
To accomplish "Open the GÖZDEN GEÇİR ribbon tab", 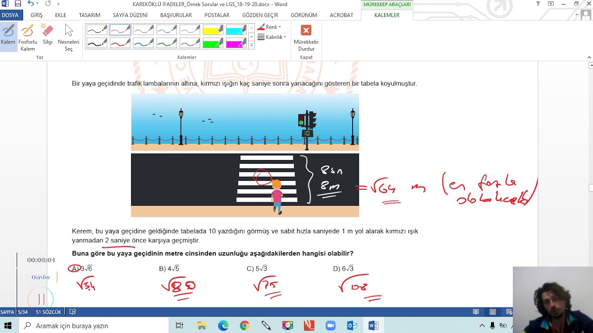I will (x=260, y=15).
